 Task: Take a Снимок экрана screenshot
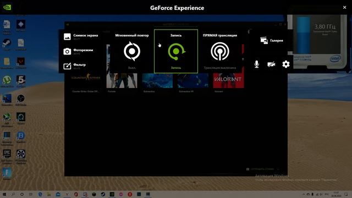(81, 37)
